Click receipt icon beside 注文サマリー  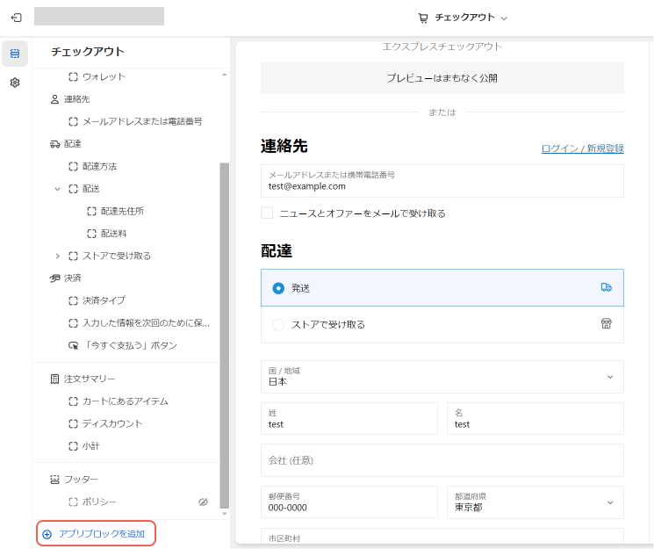[54, 379]
